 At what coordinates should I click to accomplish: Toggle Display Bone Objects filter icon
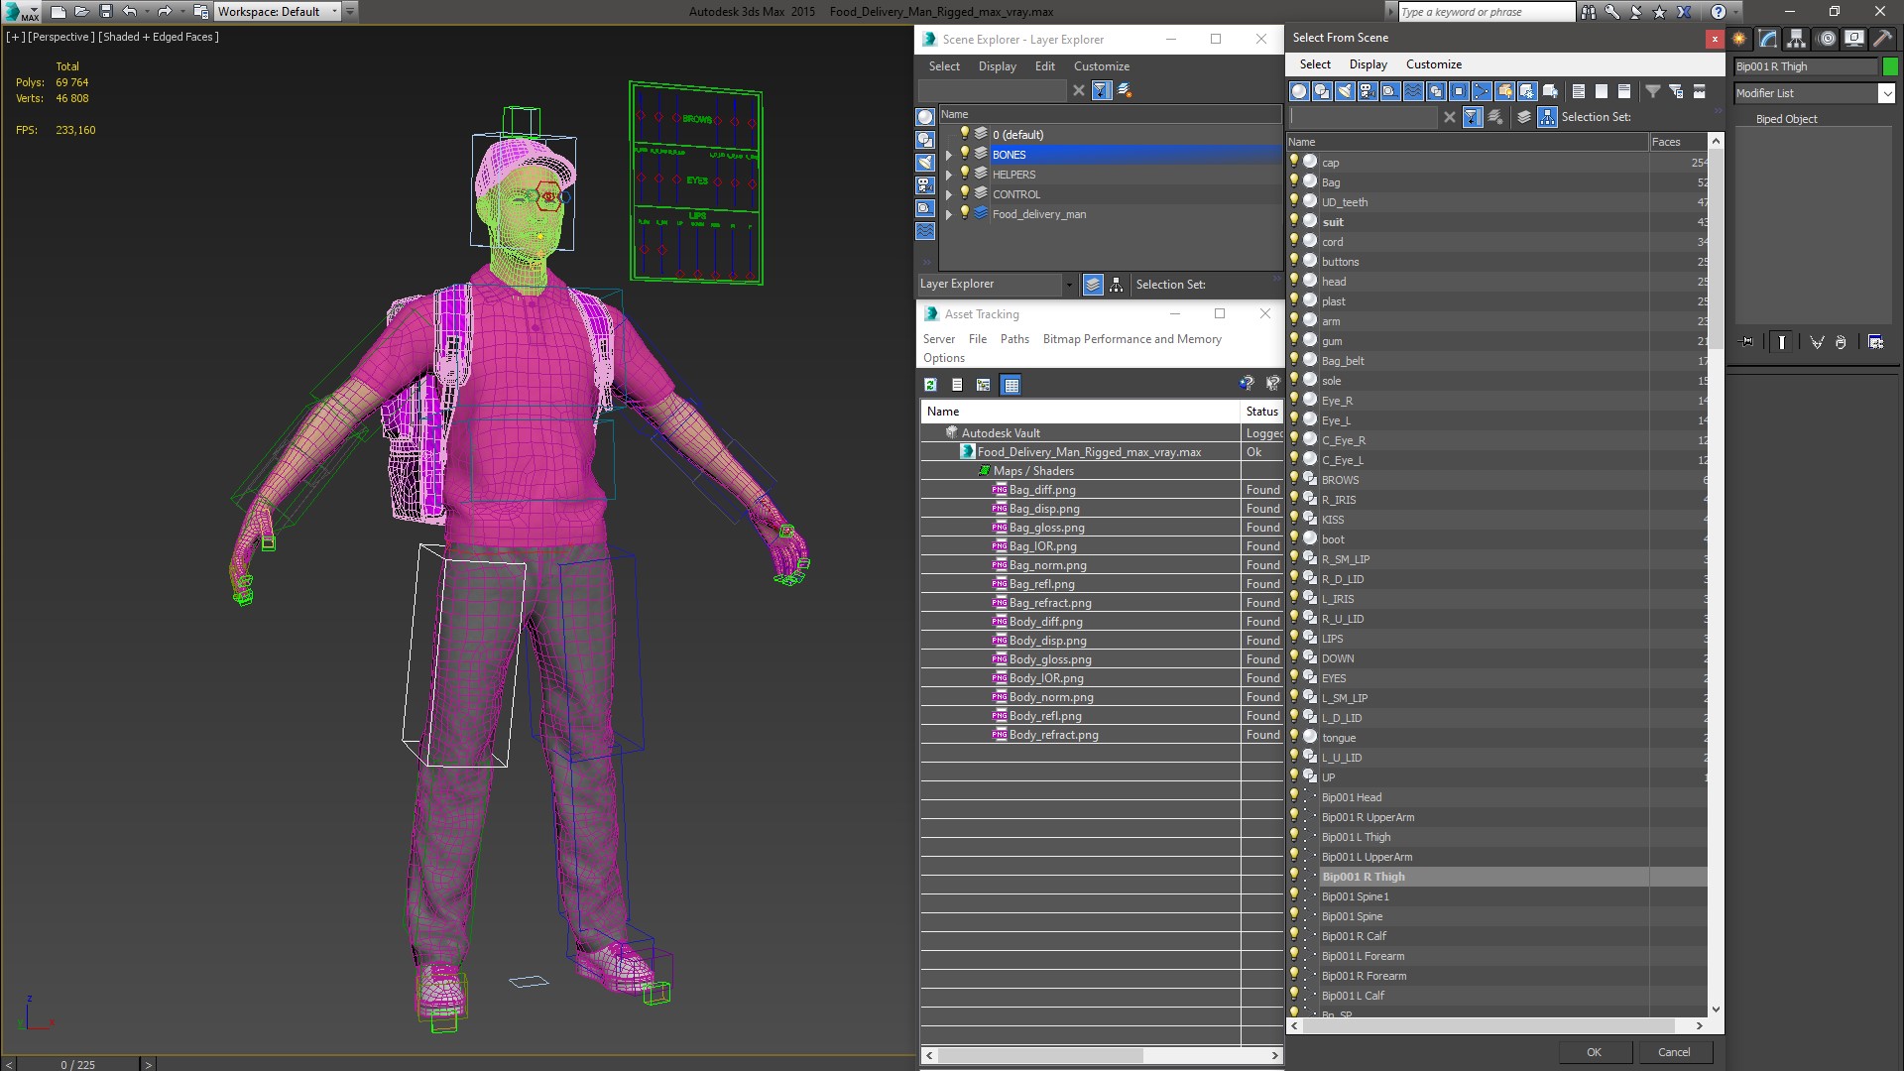point(1482,91)
